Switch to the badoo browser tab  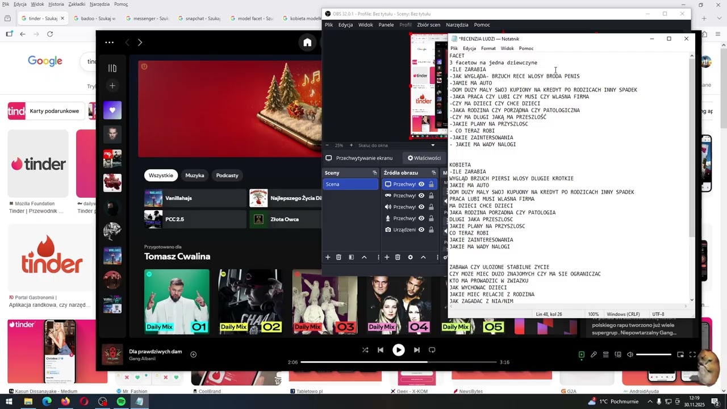coord(94,18)
